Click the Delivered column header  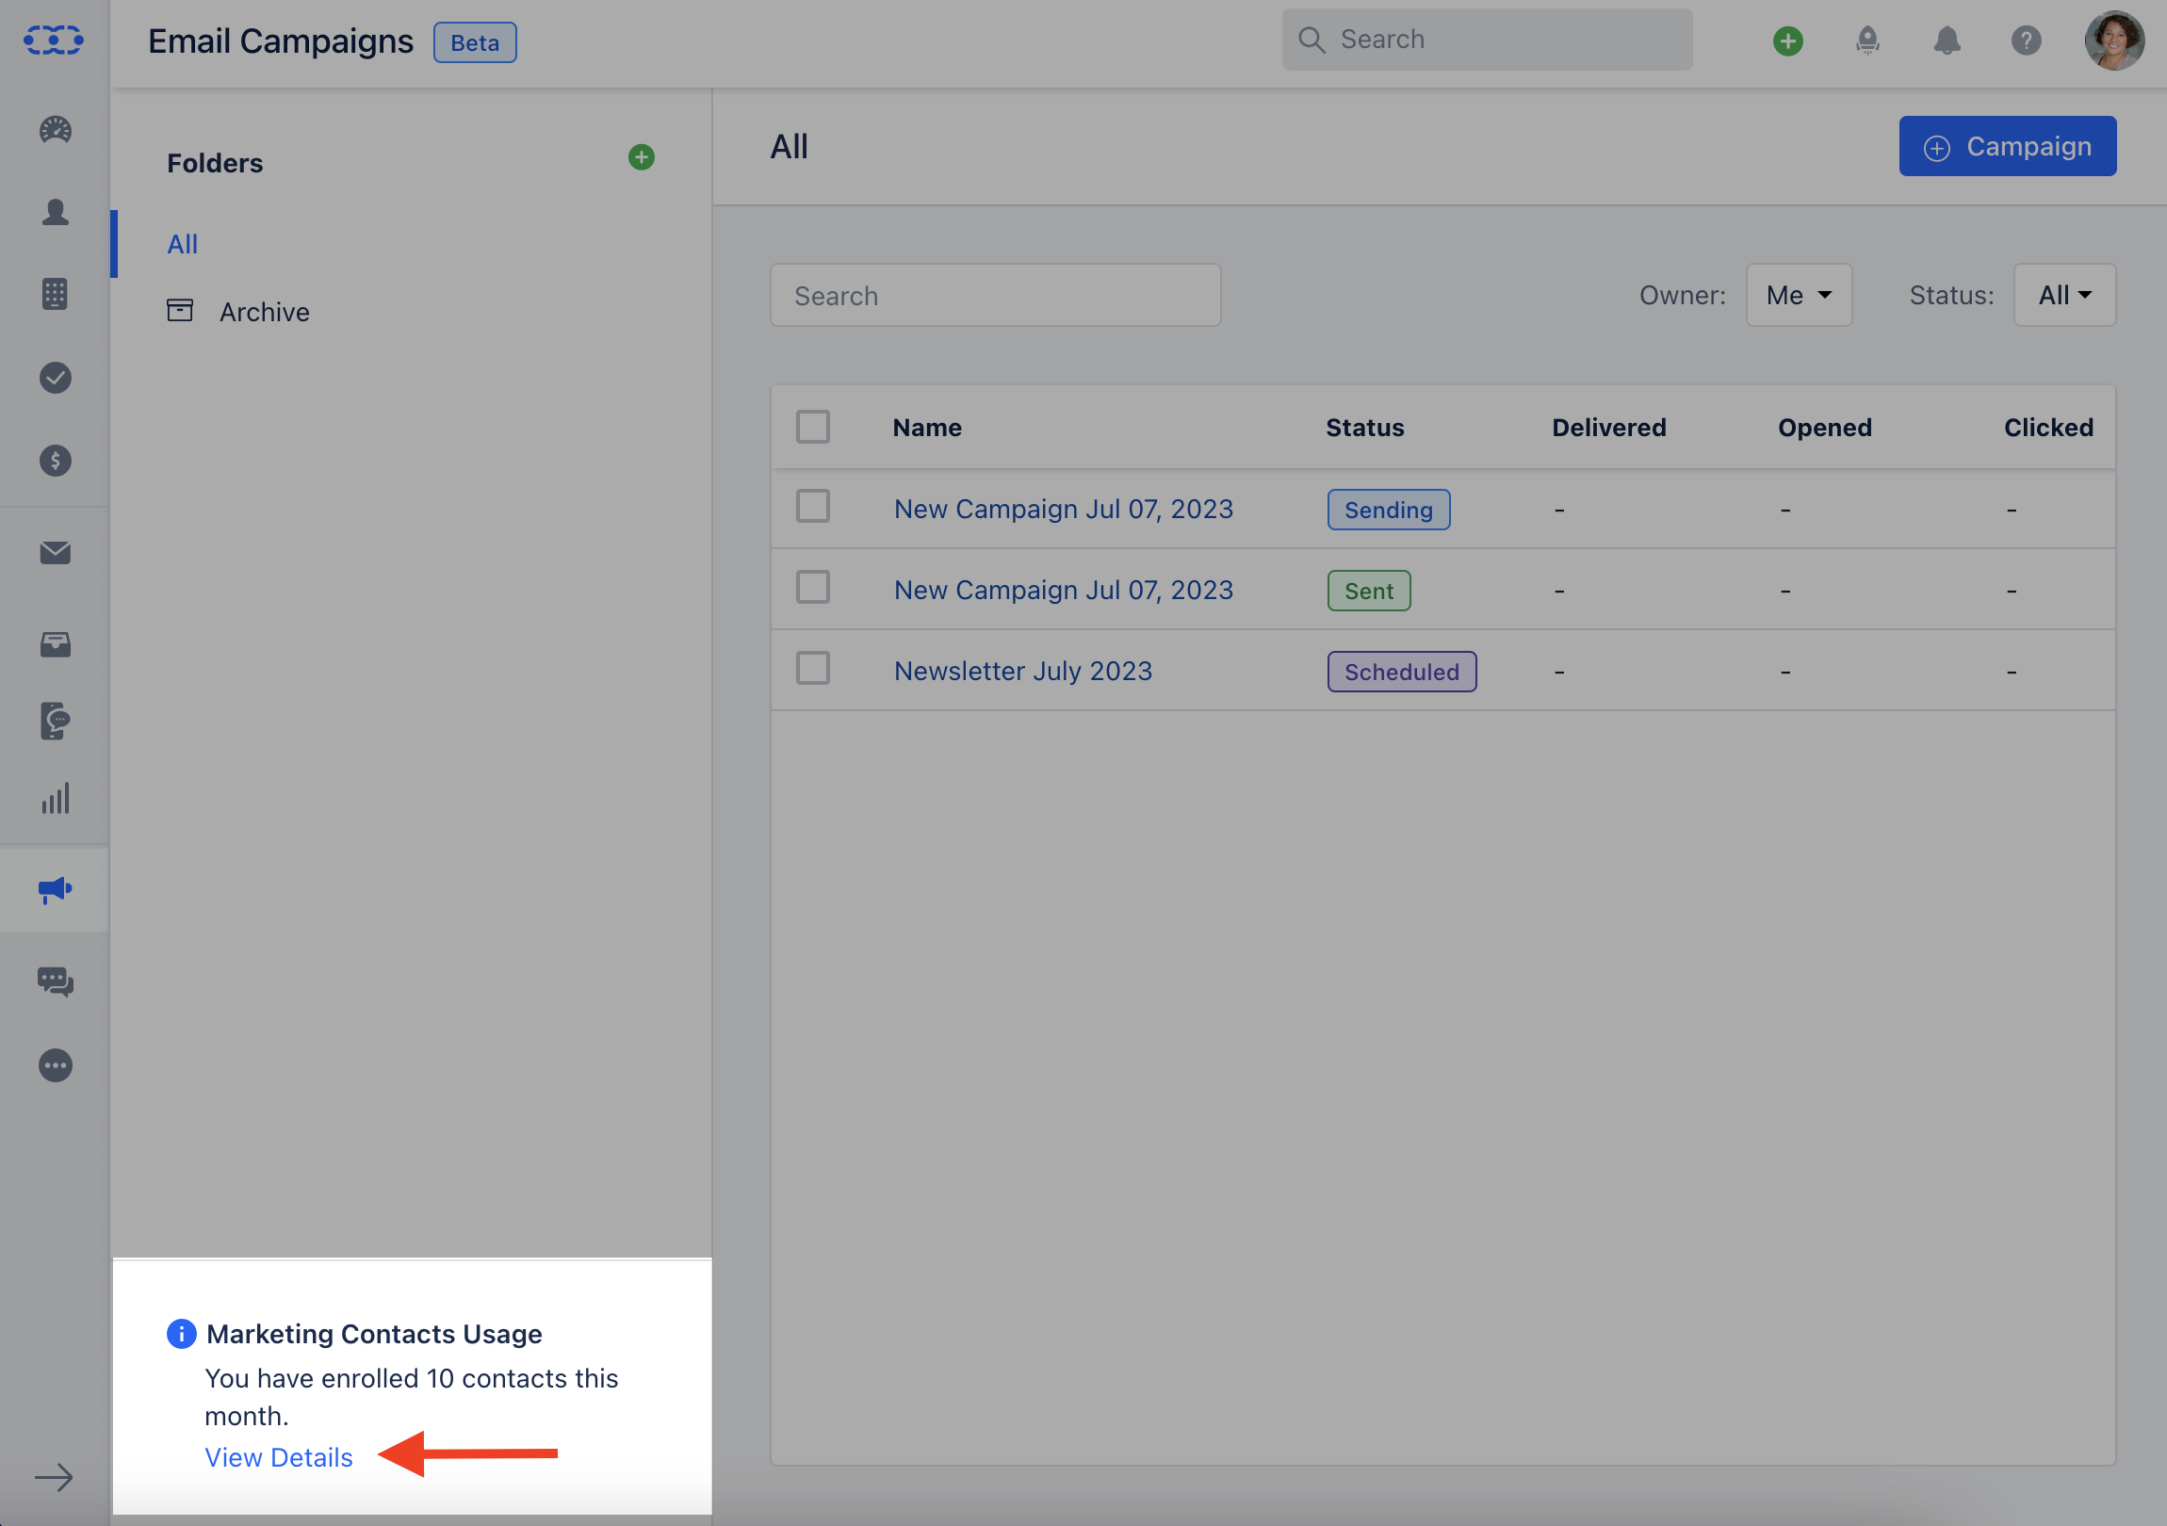click(x=1609, y=428)
